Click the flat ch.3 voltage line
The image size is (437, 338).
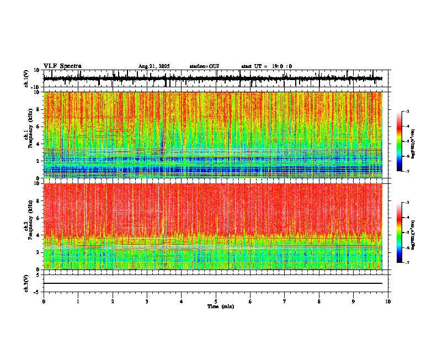[213, 283]
